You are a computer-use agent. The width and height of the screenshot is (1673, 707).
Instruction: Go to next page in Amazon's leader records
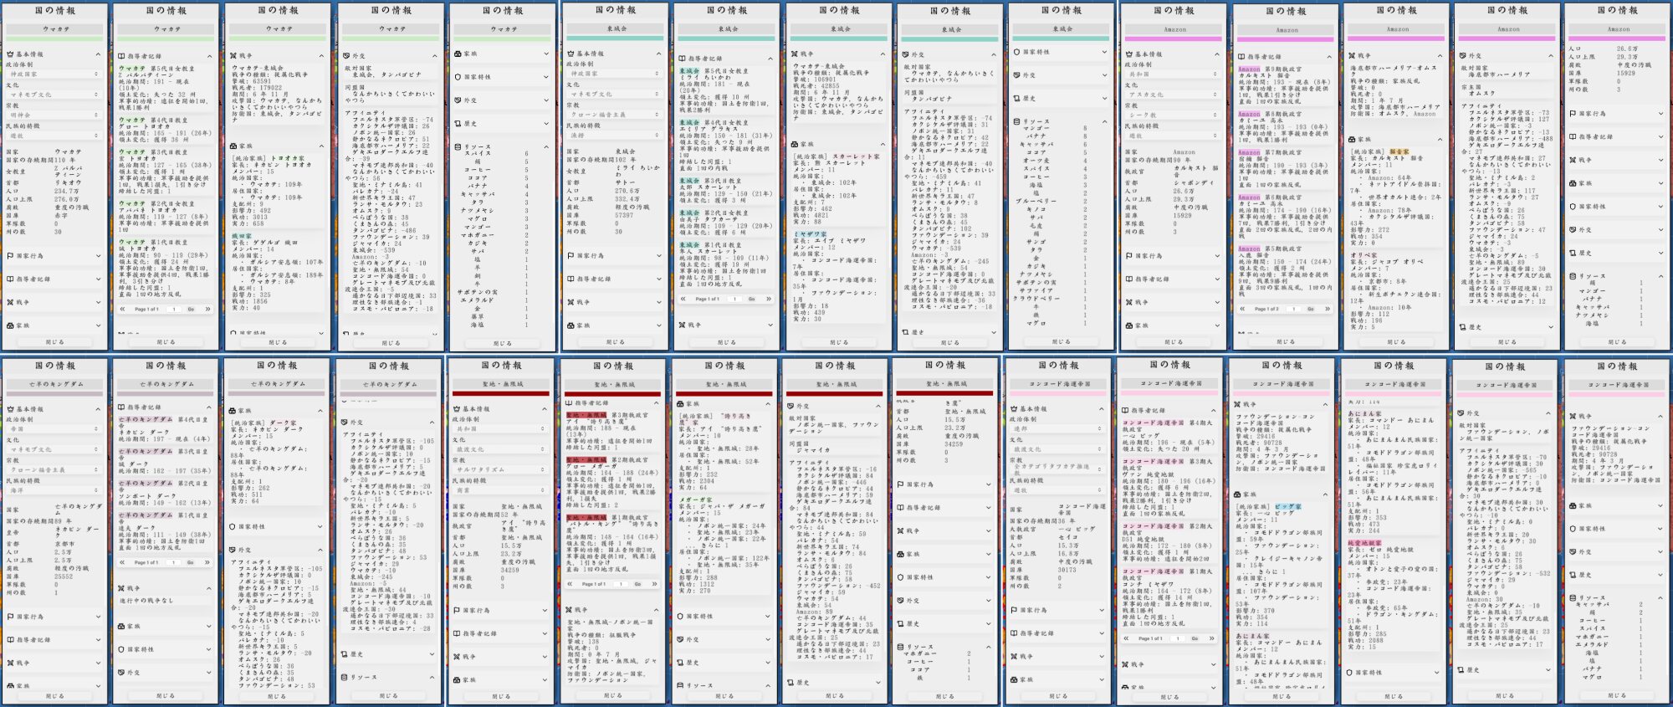point(1326,309)
